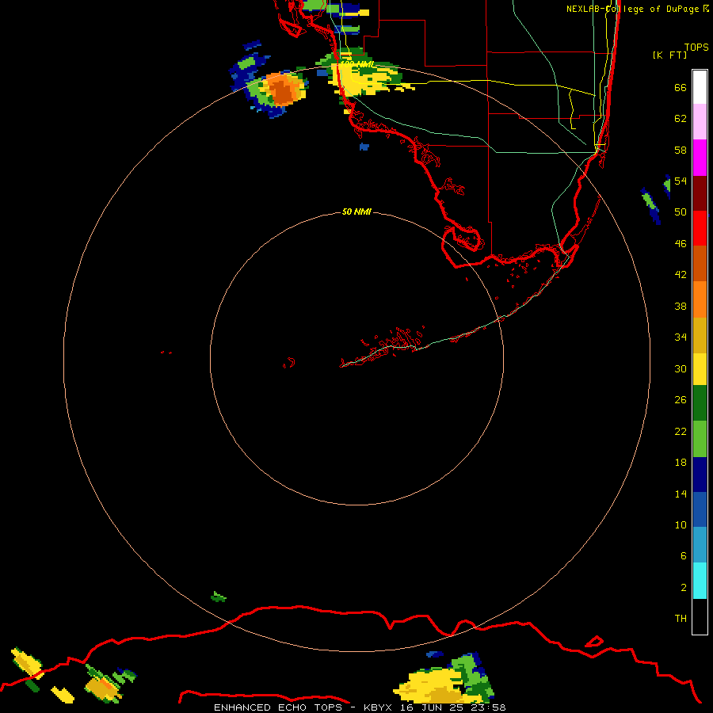Click the '62' legend label
This screenshot has width=713, height=713.
coord(681,119)
